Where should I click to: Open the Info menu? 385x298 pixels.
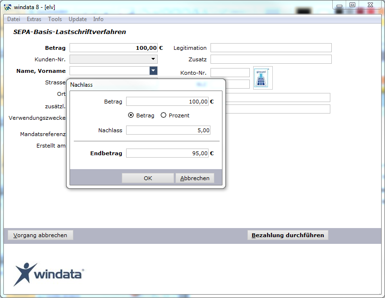[x=98, y=19]
